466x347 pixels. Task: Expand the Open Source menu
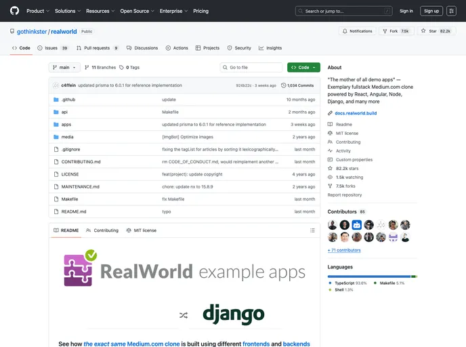[x=137, y=11]
